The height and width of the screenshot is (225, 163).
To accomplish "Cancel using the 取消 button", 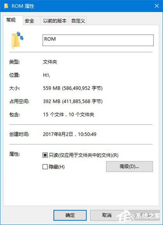I will point(107,215).
